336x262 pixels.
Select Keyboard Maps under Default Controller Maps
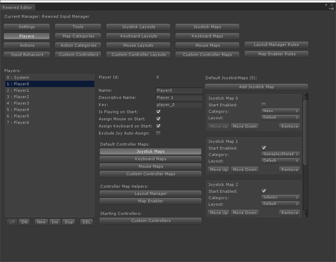tap(150, 159)
